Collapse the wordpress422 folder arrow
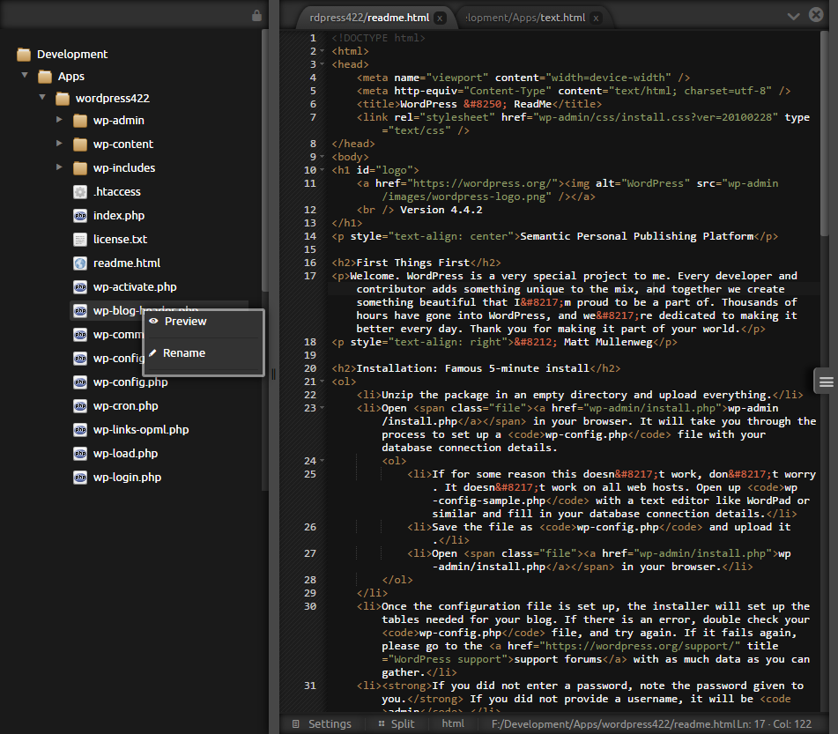 click(41, 98)
